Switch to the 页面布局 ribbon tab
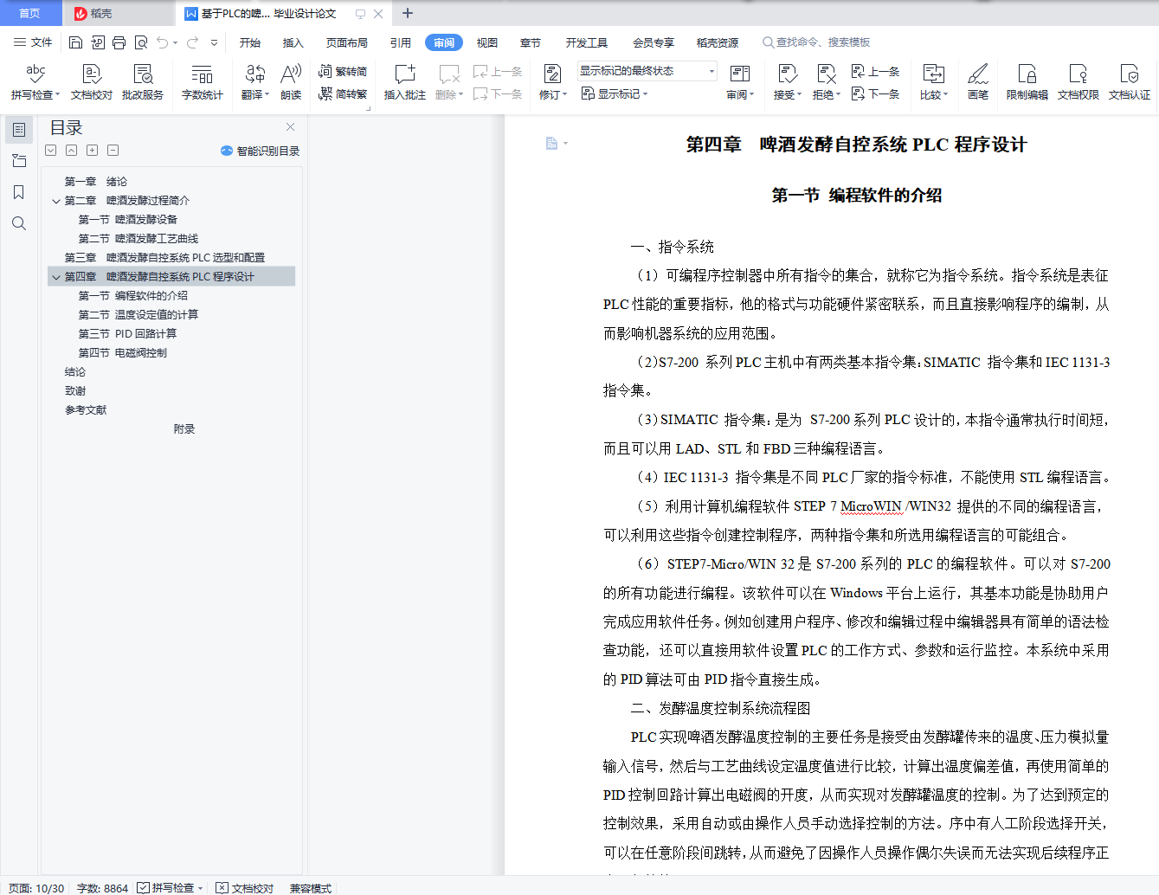The height and width of the screenshot is (895, 1159). click(x=347, y=42)
